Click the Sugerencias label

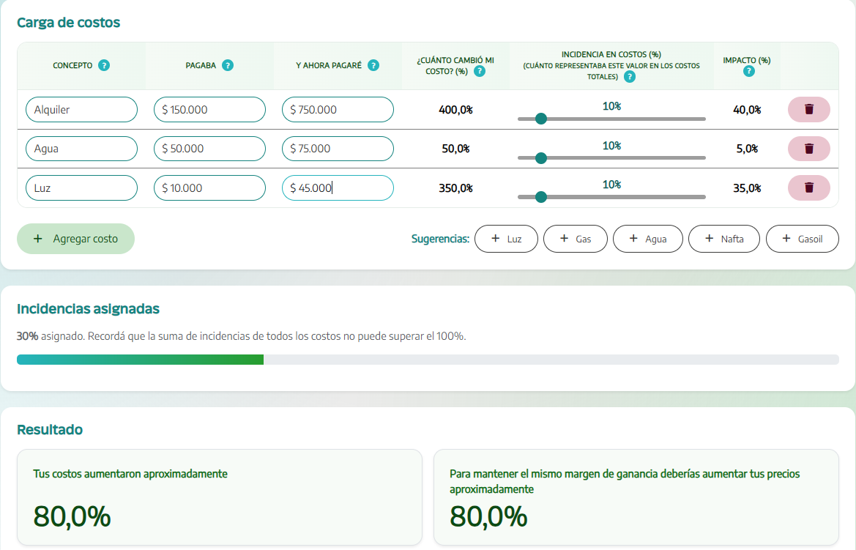[440, 239]
